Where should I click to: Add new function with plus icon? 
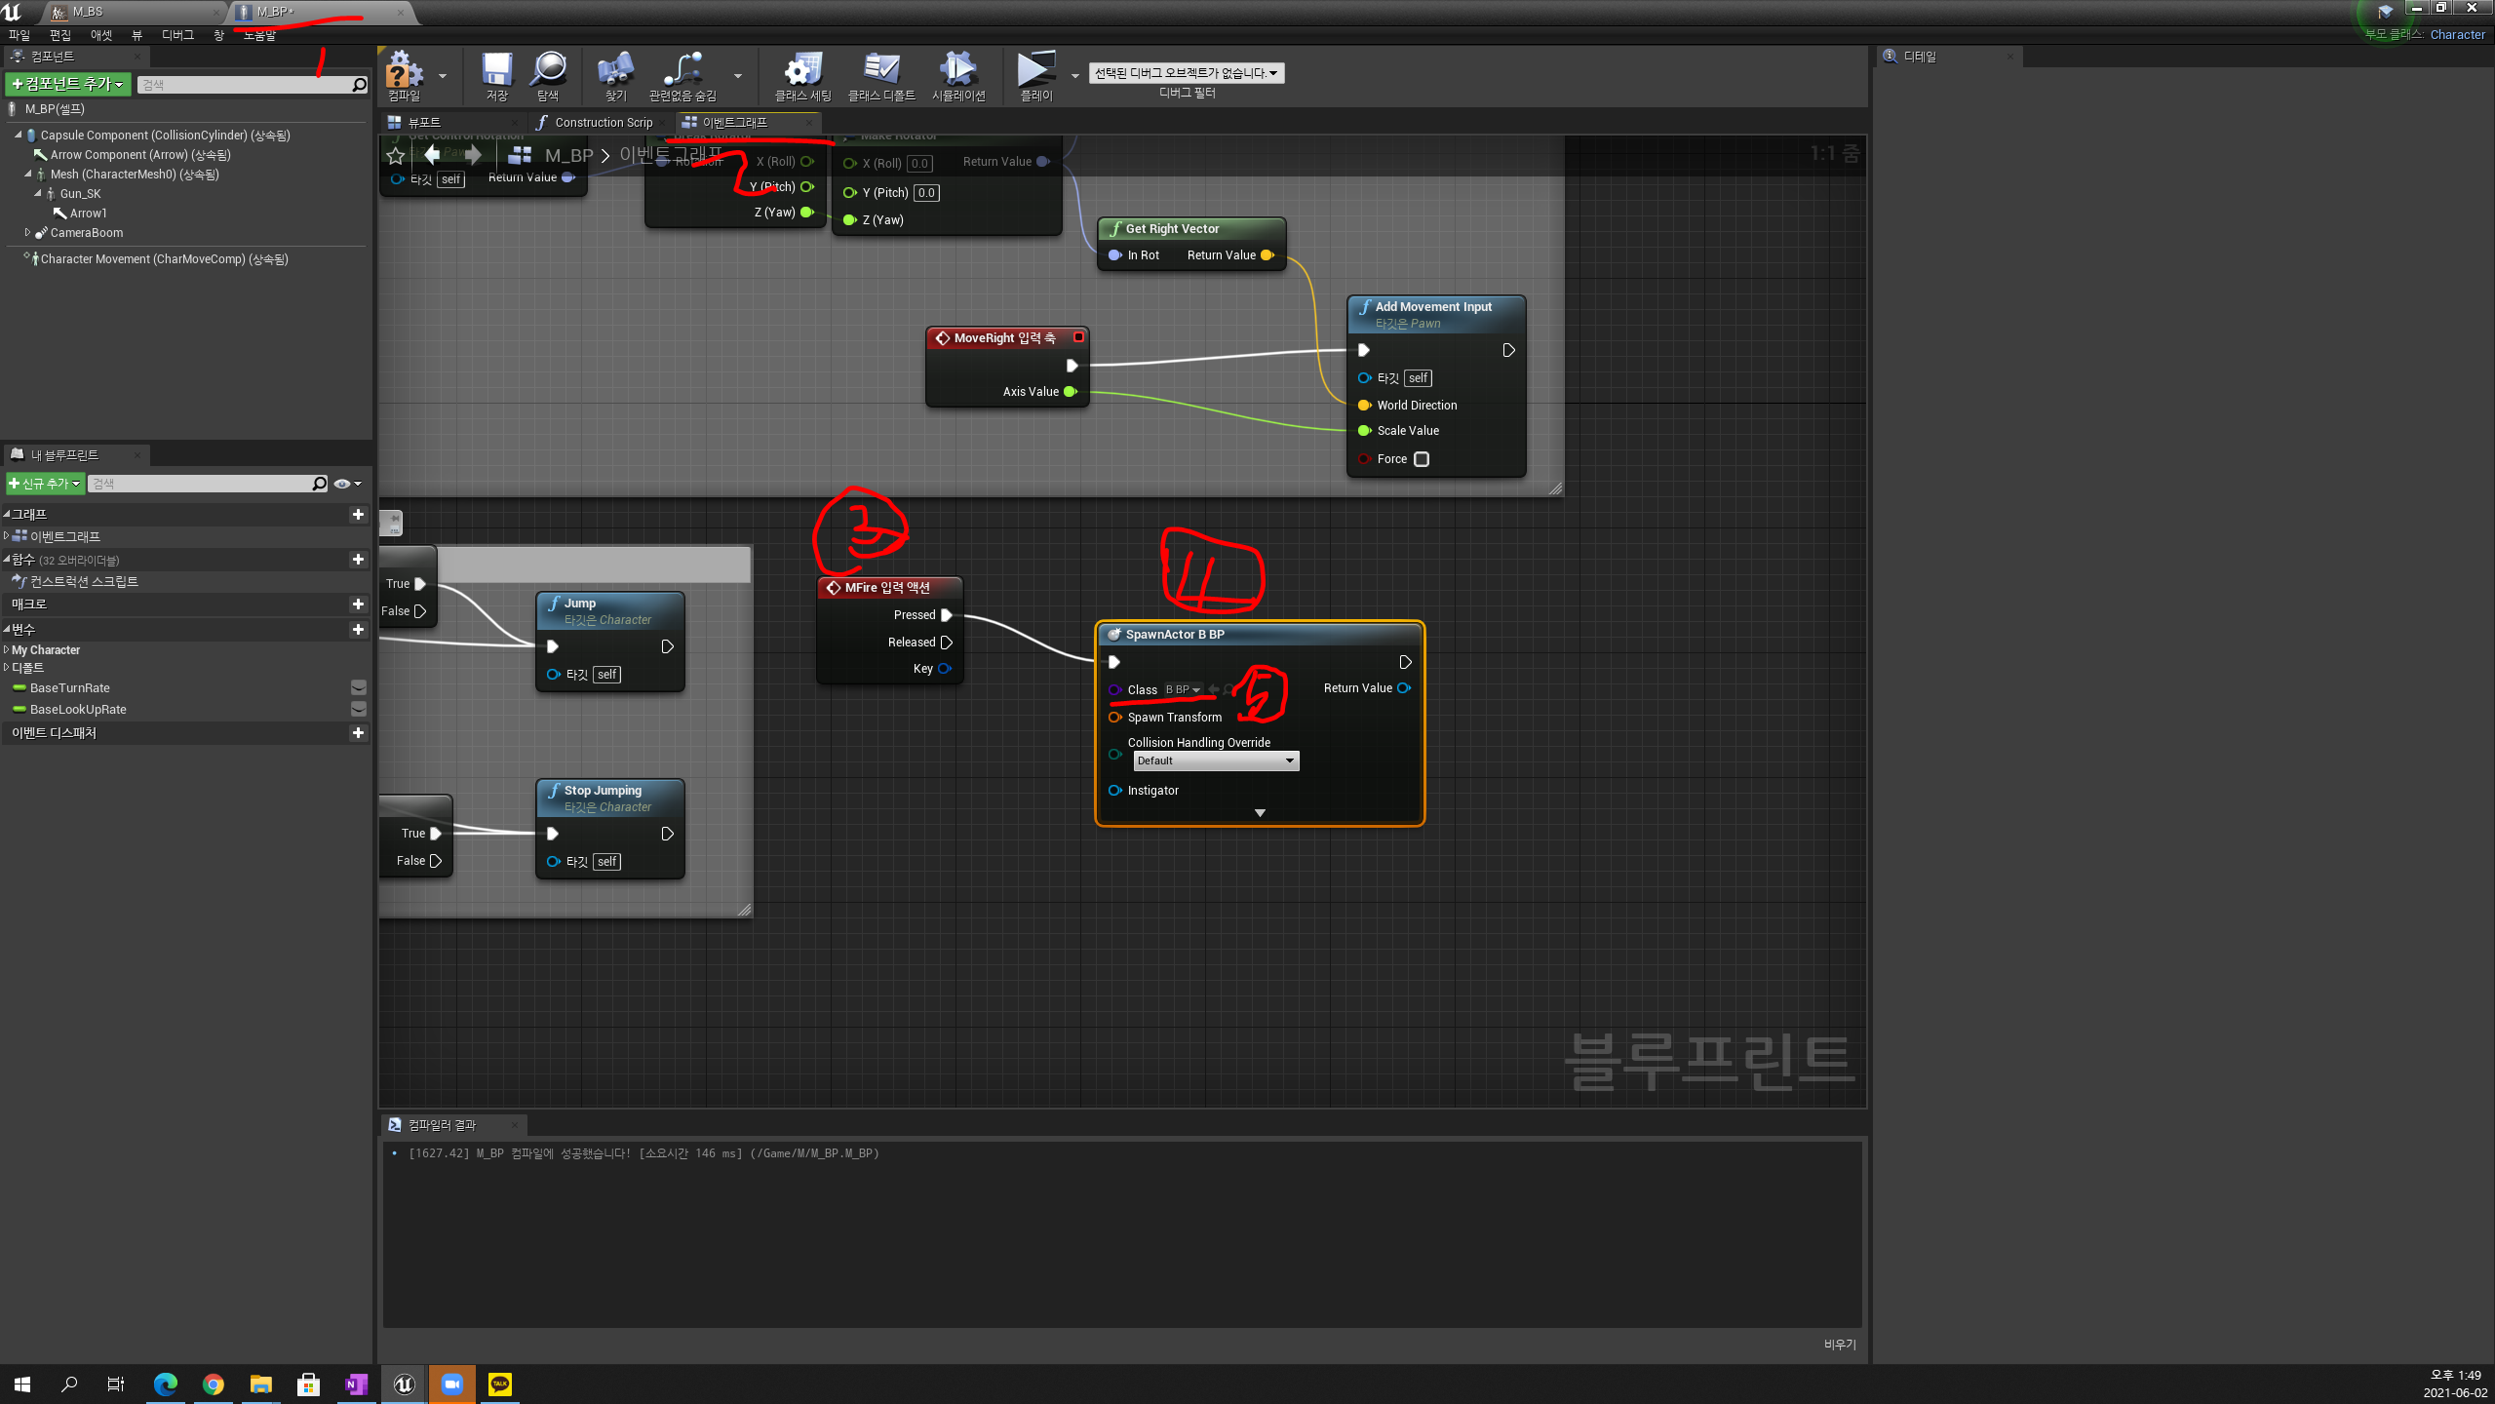pyautogui.click(x=358, y=559)
